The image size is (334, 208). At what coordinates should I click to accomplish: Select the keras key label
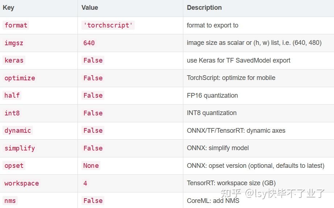pyautogui.click(x=14, y=60)
